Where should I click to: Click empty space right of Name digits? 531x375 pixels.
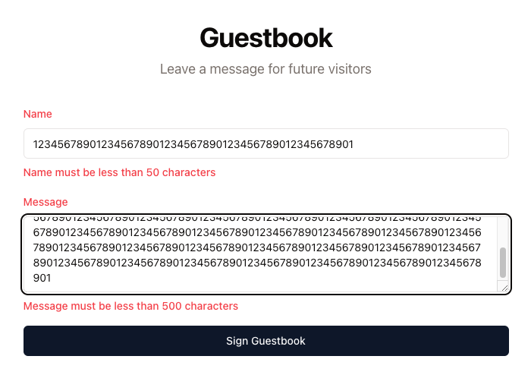(x=430, y=143)
